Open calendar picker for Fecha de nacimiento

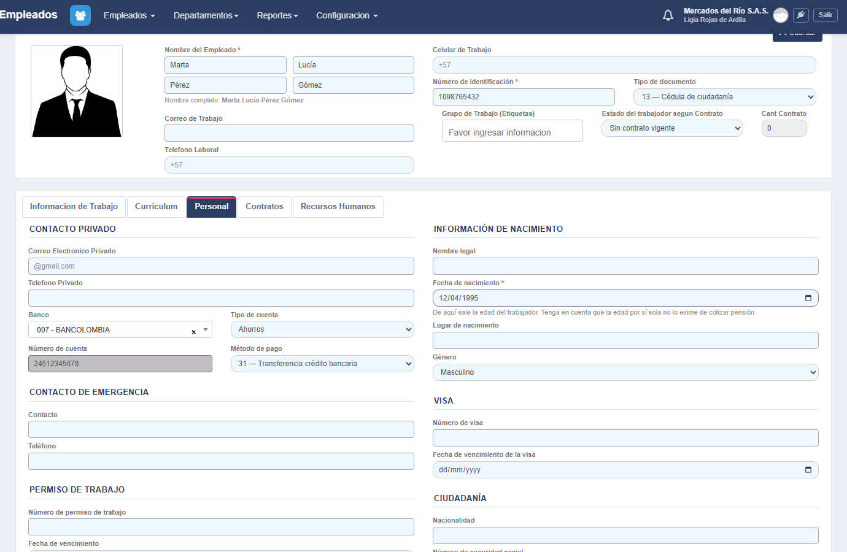point(808,298)
